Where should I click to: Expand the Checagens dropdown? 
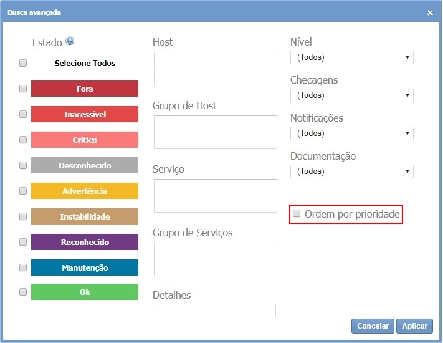[x=351, y=95]
